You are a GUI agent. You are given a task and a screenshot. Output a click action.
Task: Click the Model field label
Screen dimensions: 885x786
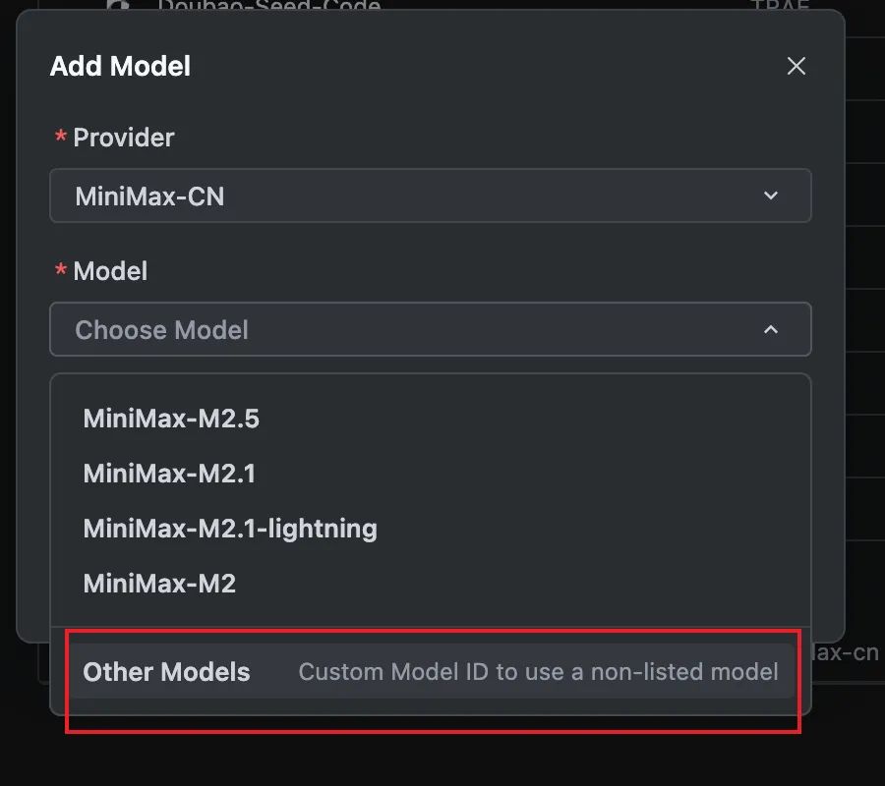point(110,271)
